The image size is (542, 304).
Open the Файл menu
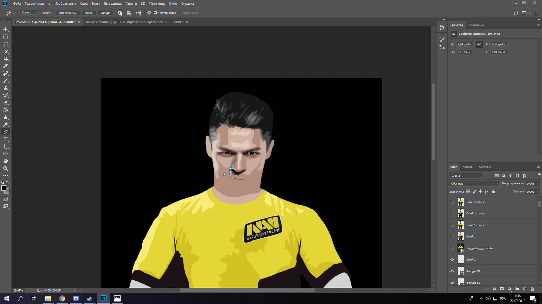coord(17,4)
